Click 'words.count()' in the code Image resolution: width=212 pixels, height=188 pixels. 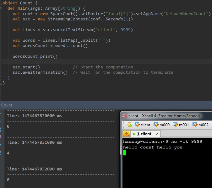[x=71, y=46]
